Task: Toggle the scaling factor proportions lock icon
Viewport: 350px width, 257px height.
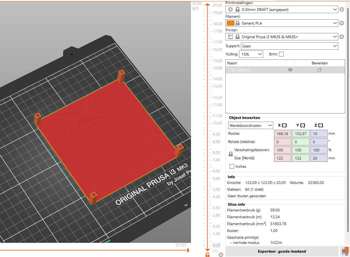Action: click(231, 154)
